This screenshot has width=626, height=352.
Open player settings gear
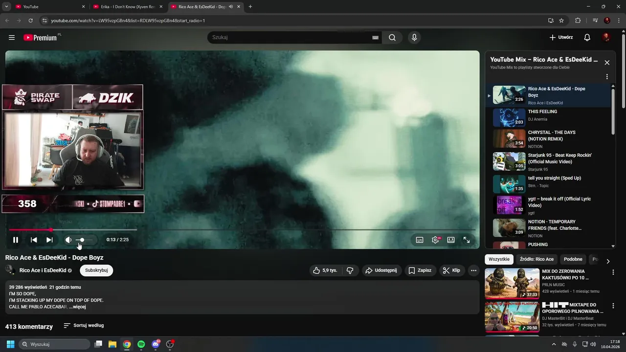click(435, 240)
